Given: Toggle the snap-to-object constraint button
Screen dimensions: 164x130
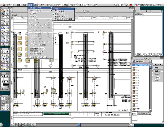Looking at the screenshot, I should [7, 98].
